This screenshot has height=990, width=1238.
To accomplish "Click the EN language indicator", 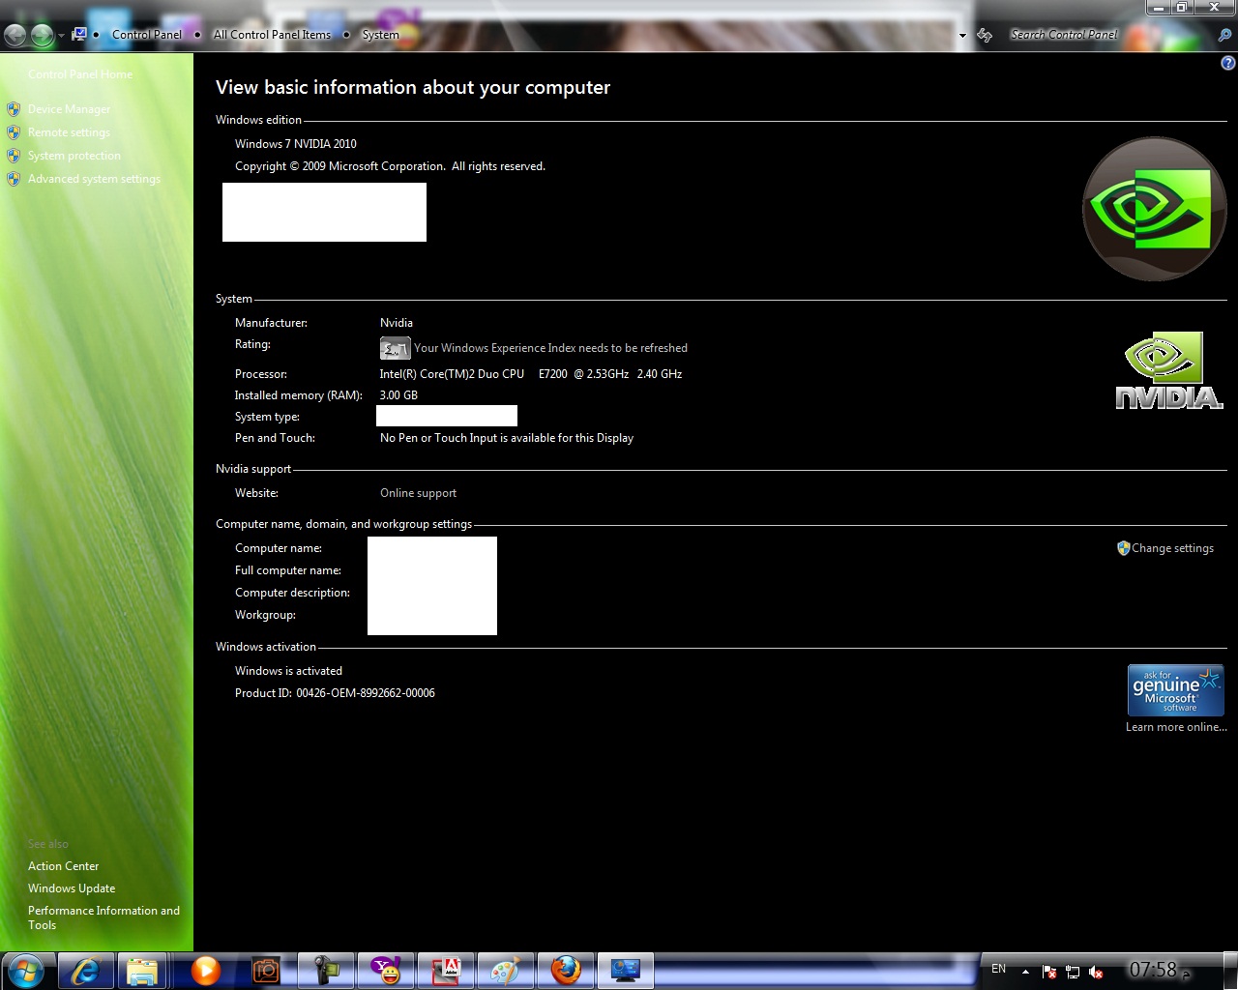I will tap(999, 969).
